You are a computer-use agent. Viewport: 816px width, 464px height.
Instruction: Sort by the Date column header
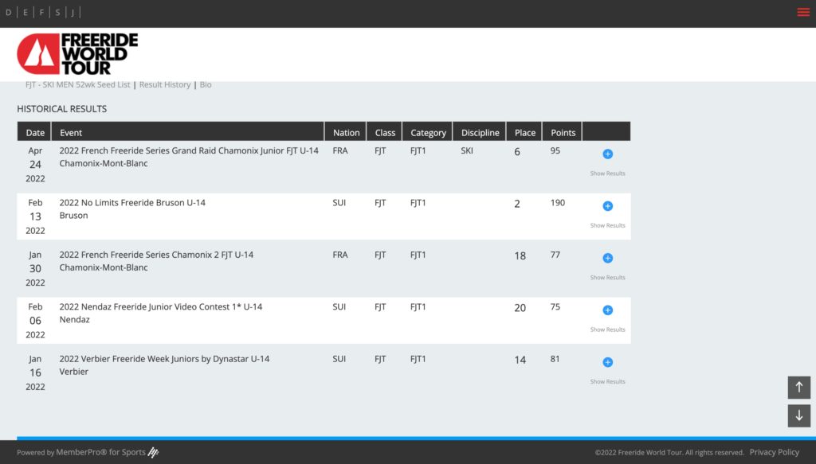click(35, 132)
